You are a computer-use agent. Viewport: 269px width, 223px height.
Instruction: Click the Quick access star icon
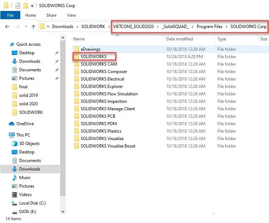[12, 44]
